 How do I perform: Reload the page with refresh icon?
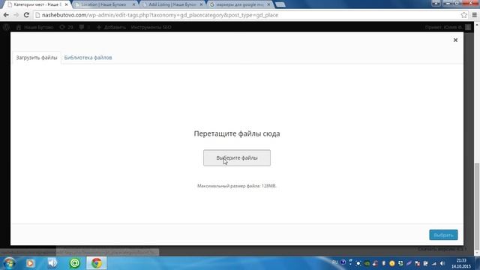(26, 15)
